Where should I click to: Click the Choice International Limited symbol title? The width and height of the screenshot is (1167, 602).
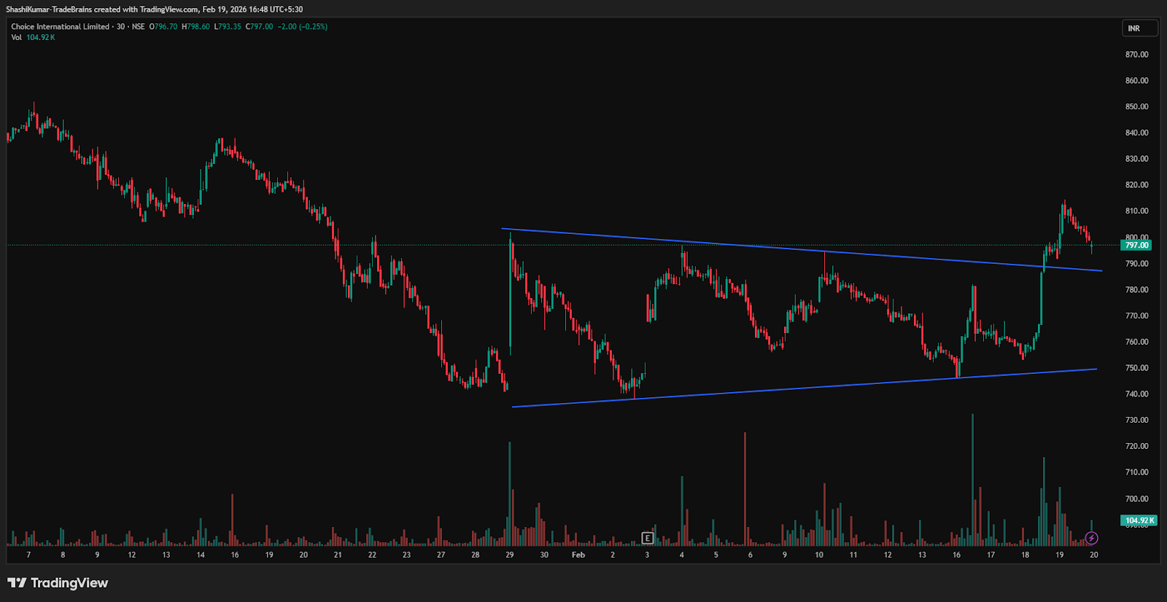(60, 27)
